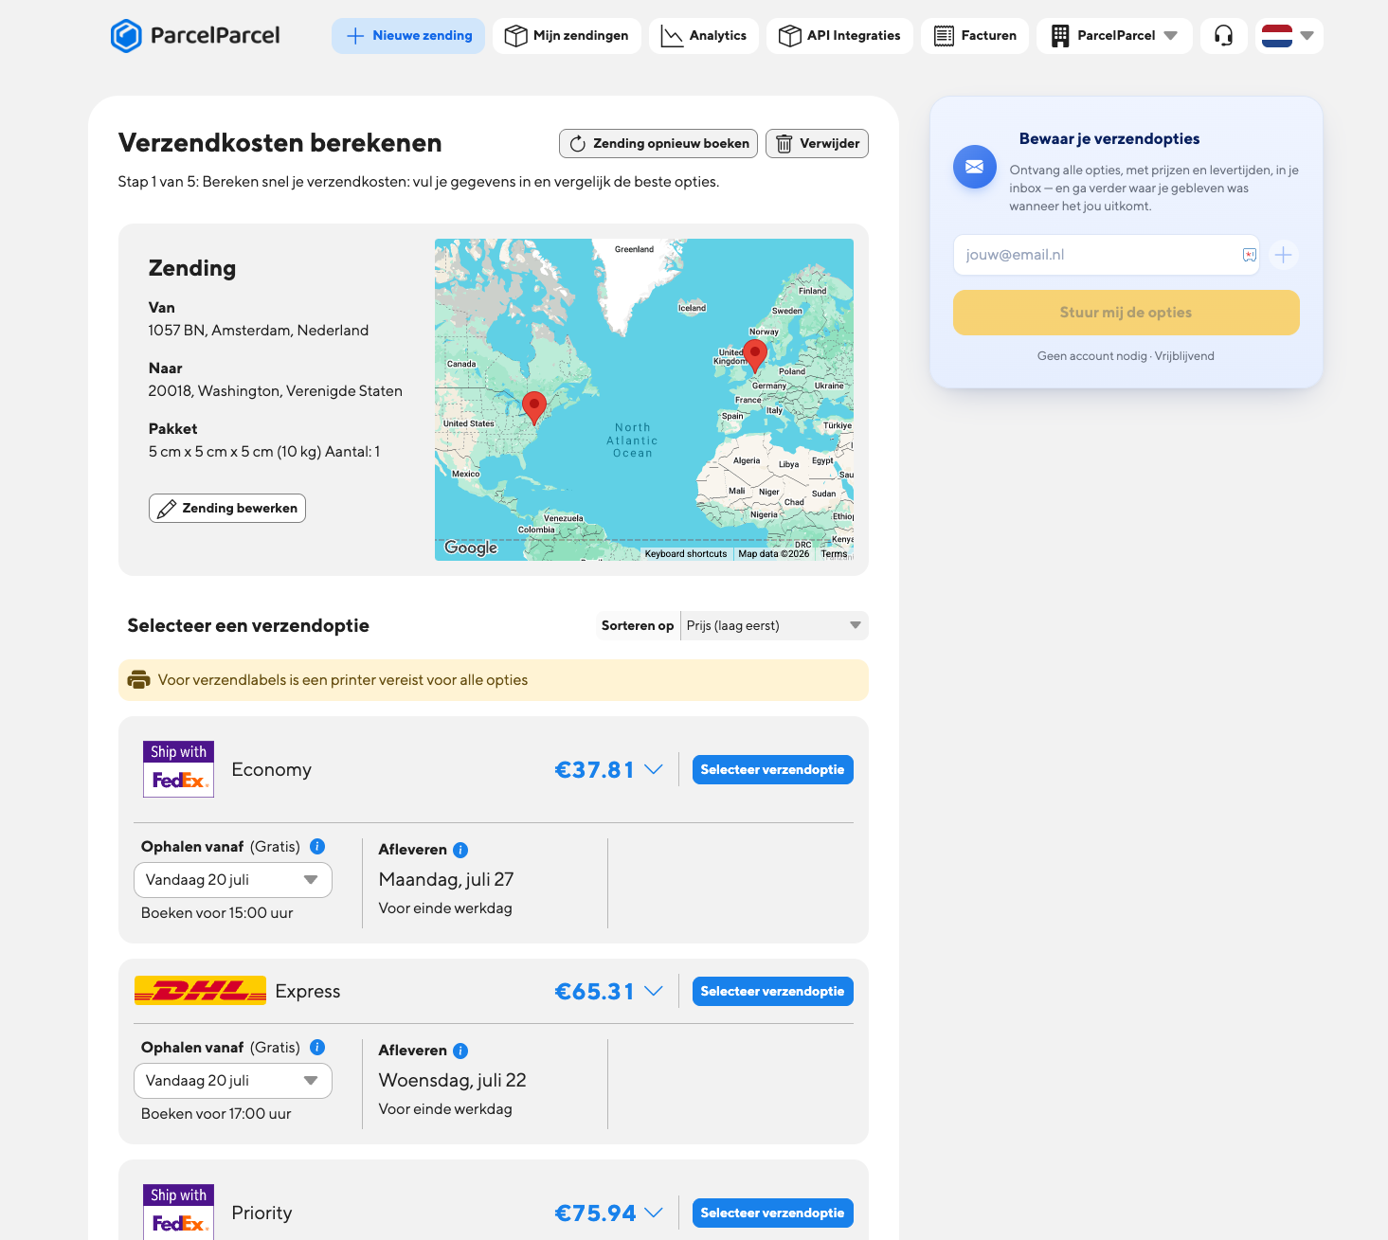
Task: Click the printer icon in notice
Action: coord(138,680)
